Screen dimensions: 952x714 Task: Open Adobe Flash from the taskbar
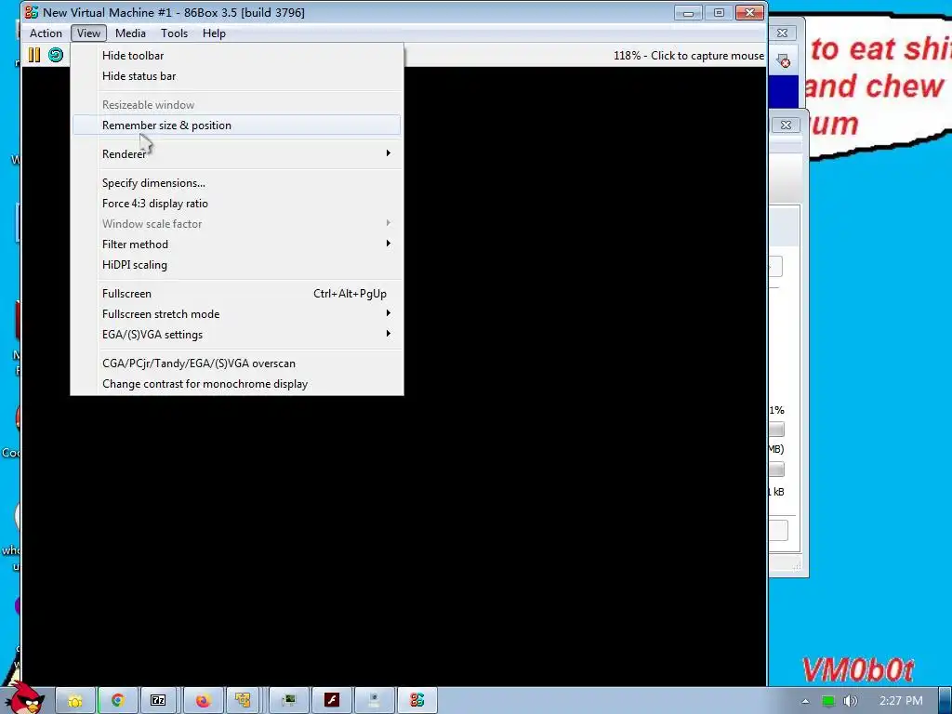pos(332,701)
